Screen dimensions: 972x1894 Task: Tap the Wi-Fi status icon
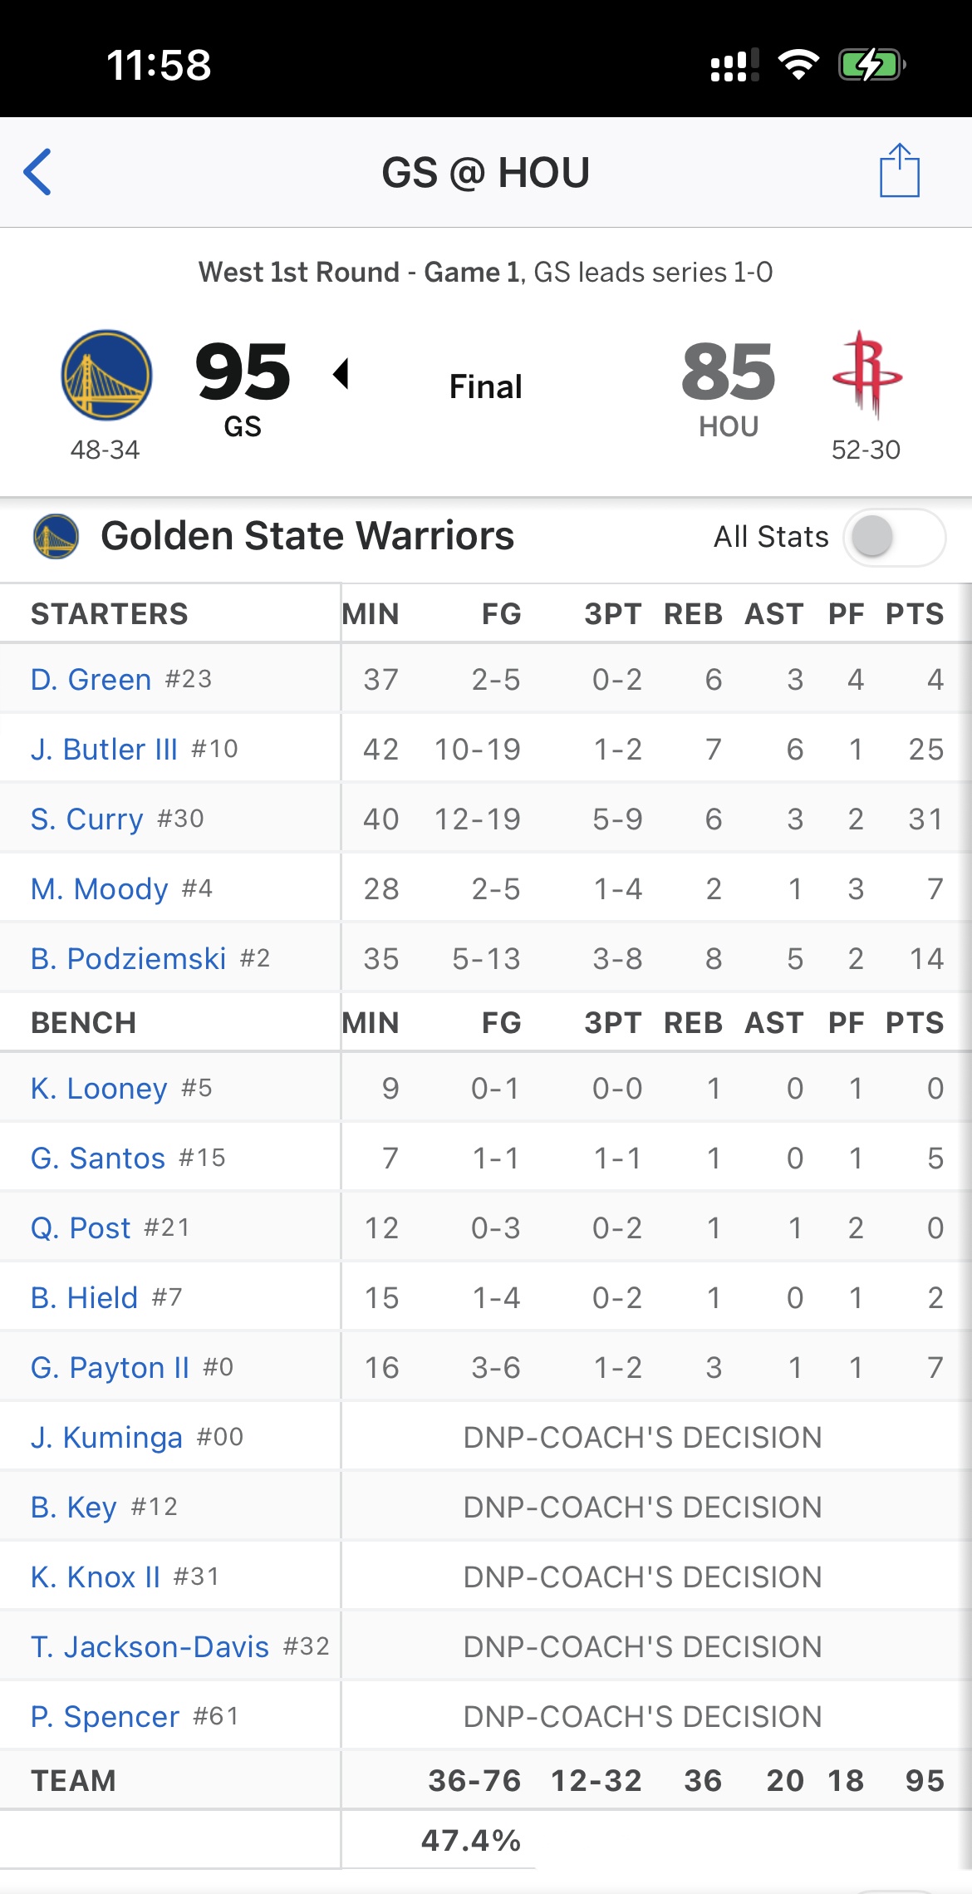click(798, 65)
